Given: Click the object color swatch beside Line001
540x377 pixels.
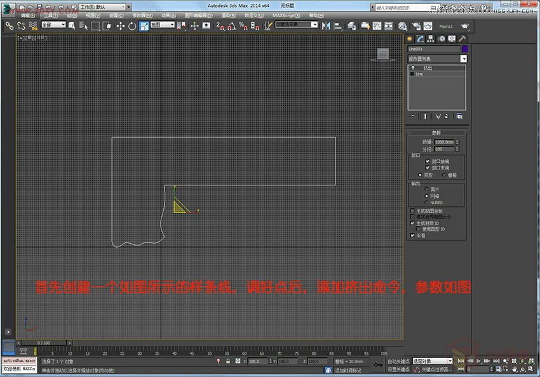Looking at the screenshot, I should click(465, 49).
